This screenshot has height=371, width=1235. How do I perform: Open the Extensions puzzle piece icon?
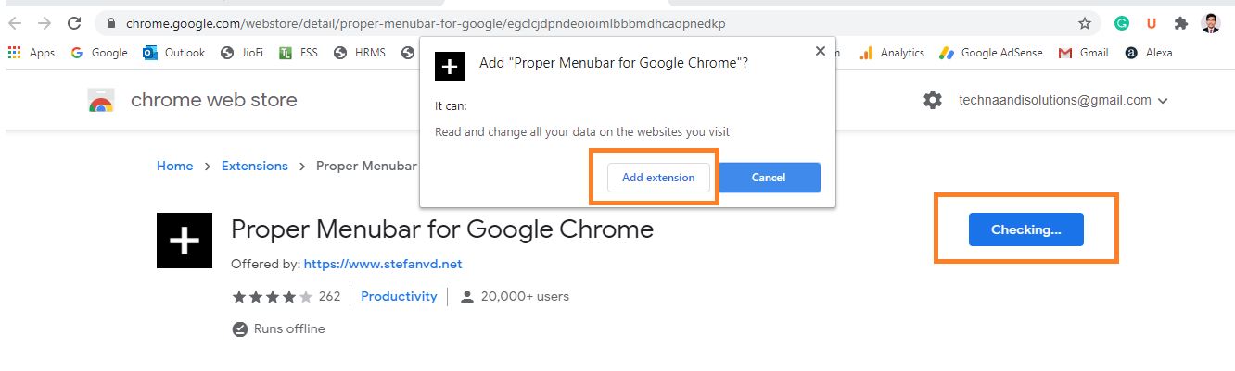click(1180, 23)
